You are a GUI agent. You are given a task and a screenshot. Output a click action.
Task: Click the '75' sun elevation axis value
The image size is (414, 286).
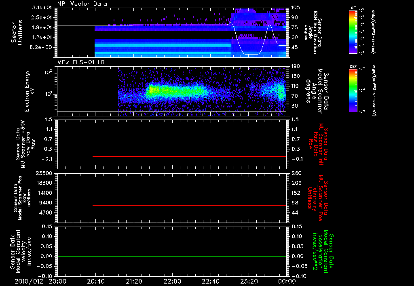point(295,27)
